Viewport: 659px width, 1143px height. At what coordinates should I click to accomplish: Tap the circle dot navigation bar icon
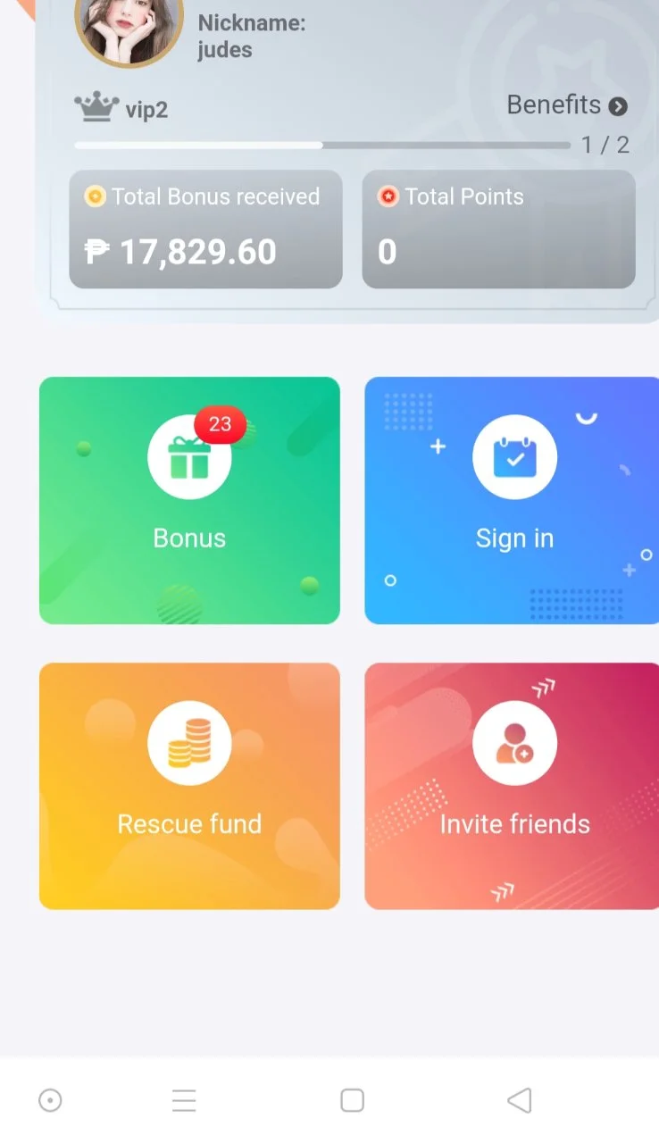[x=51, y=1100]
